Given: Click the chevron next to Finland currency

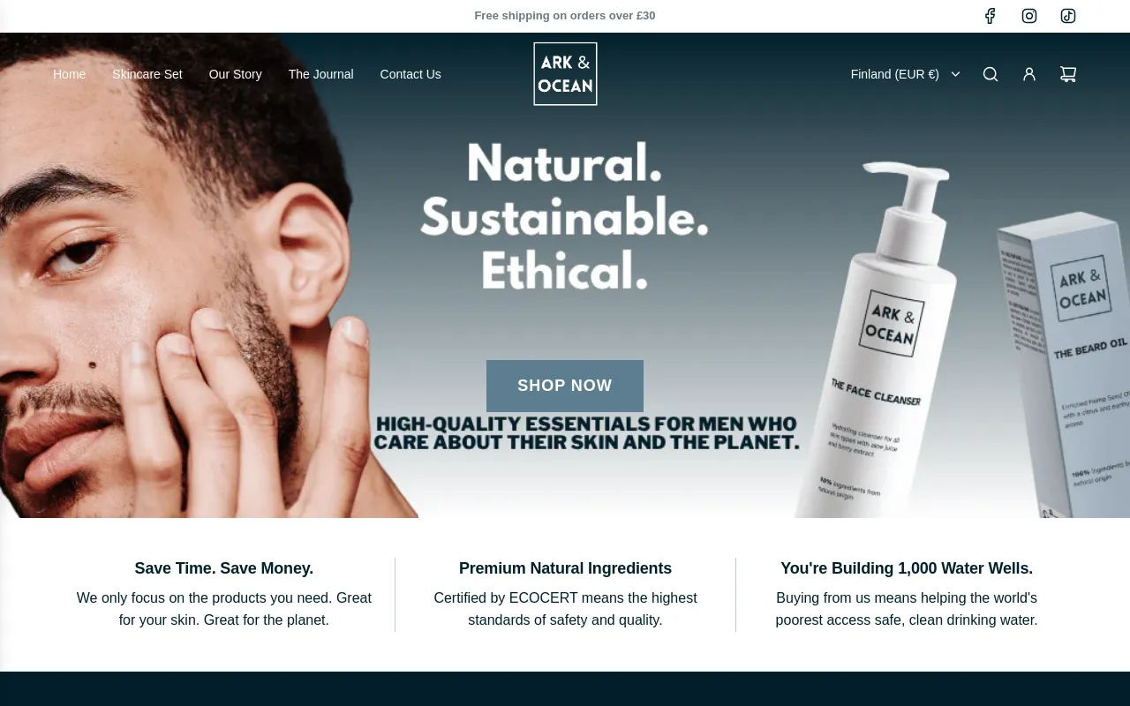Looking at the screenshot, I should pyautogui.click(x=955, y=74).
